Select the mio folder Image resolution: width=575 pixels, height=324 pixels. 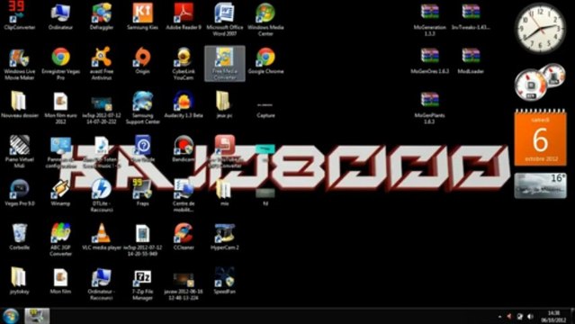[225, 192]
